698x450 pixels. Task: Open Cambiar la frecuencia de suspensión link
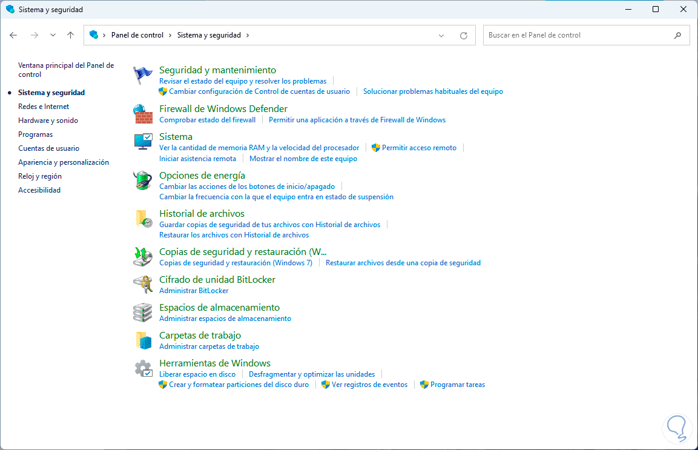[x=276, y=197]
